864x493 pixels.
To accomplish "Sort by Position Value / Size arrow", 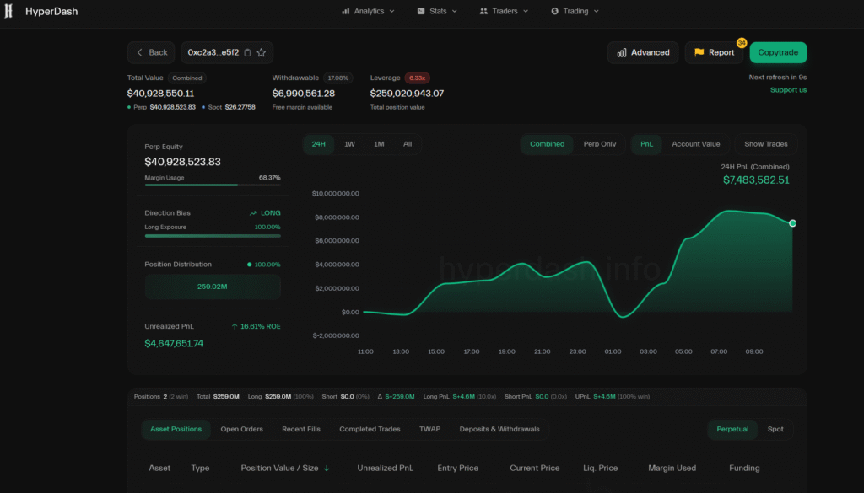I will point(327,469).
